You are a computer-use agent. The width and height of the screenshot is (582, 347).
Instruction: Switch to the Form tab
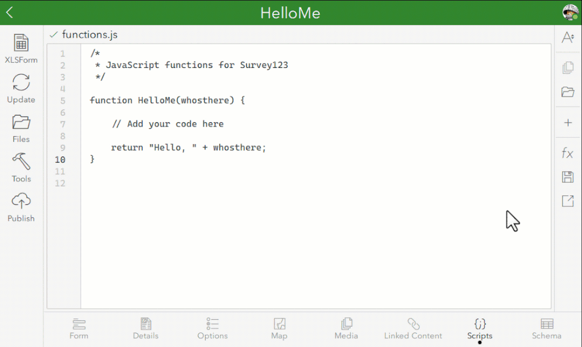pyautogui.click(x=79, y=328)
